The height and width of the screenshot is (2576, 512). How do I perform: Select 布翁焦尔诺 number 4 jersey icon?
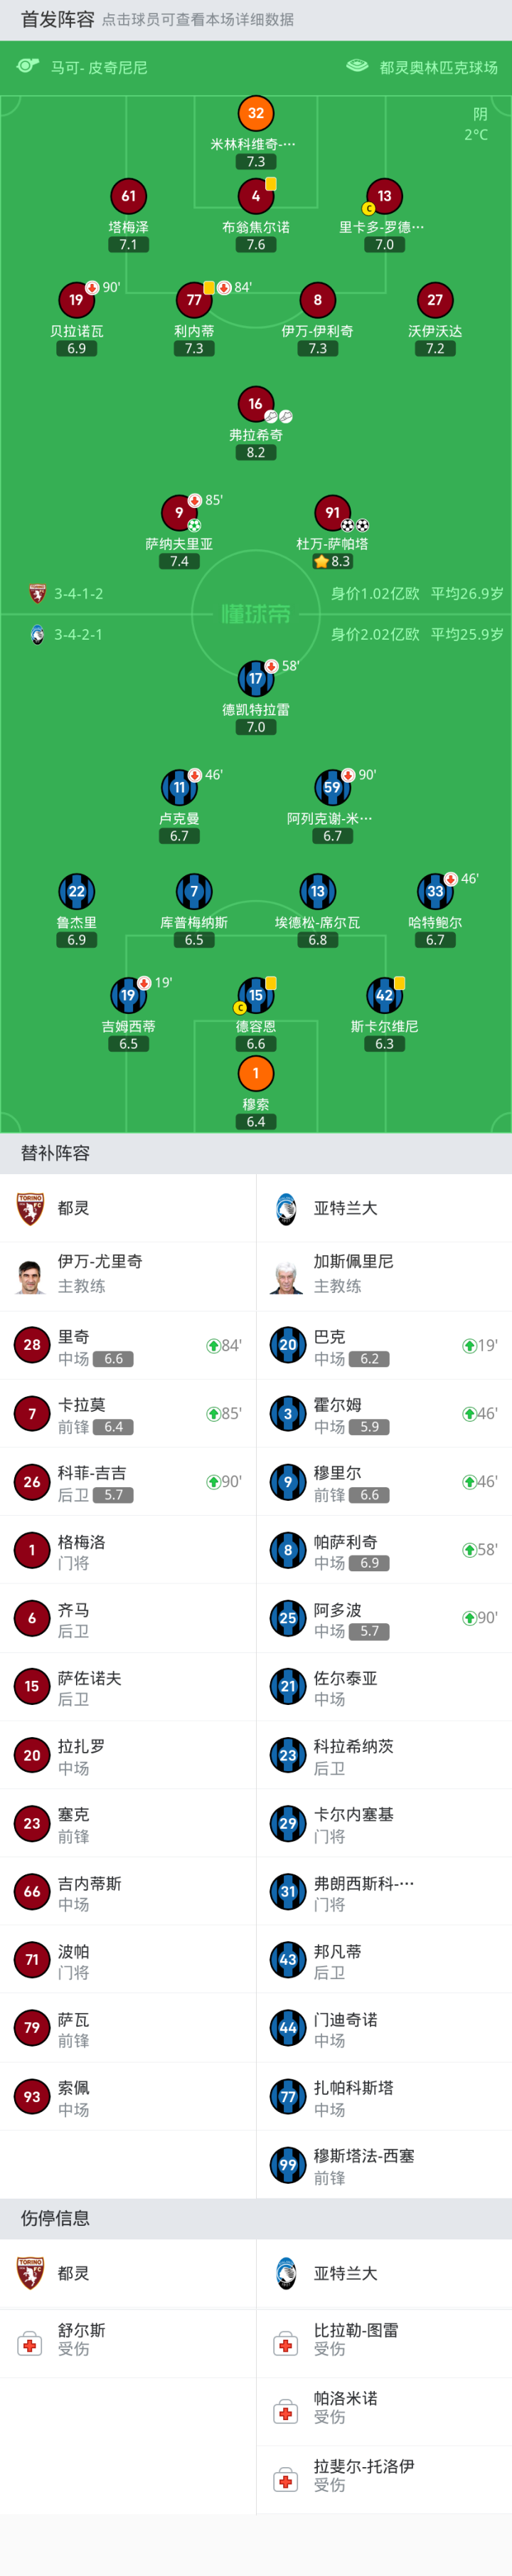256,196
